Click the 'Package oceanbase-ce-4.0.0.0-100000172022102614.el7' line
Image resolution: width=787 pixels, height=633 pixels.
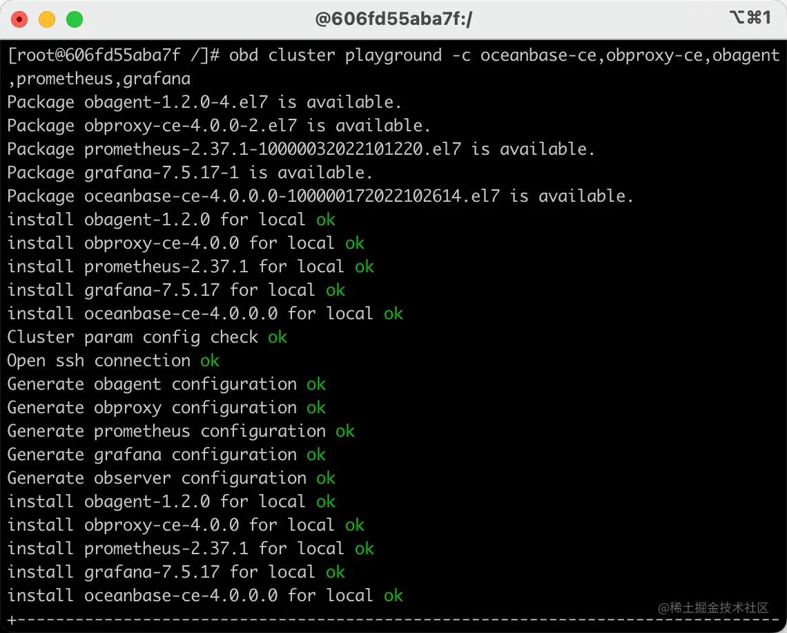click(320, 196)
